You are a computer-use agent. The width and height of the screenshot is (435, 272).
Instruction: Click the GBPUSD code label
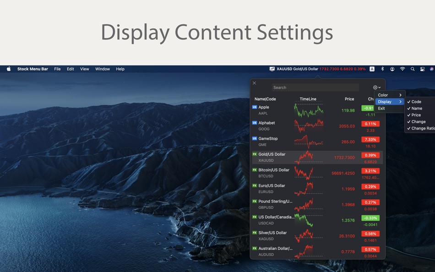coord(266,207)
